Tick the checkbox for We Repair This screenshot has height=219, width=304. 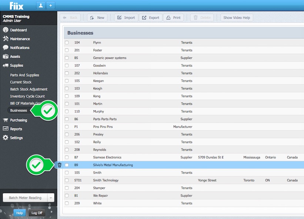67,196
